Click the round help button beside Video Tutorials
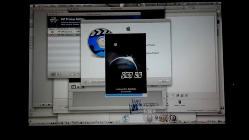 86,82
